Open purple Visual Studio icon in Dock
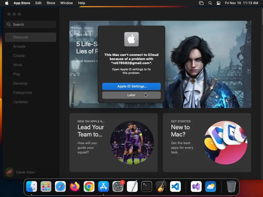This screenshot has width=263, height=197. tap(196, 186)
